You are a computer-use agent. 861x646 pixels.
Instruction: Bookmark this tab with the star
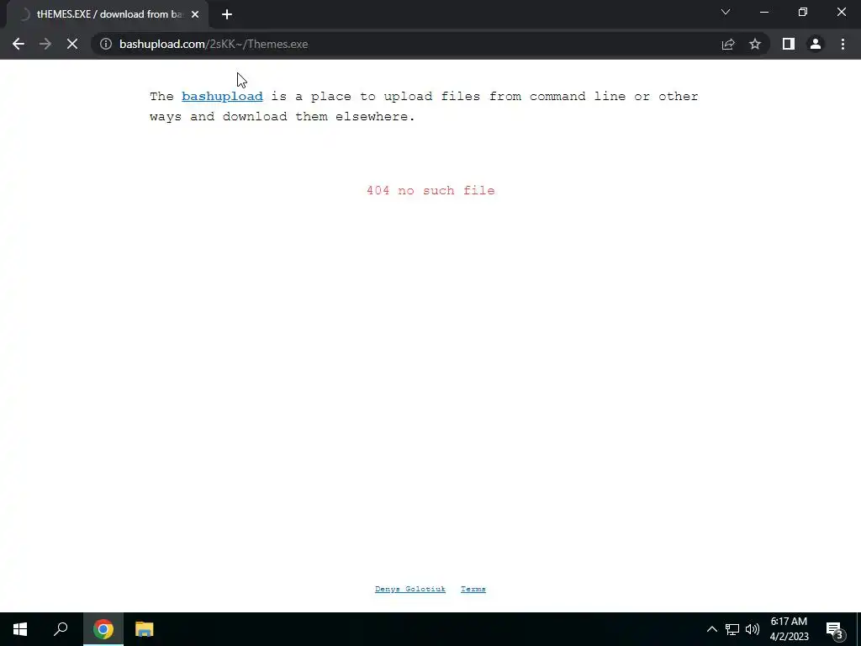(x=755, y=44)
